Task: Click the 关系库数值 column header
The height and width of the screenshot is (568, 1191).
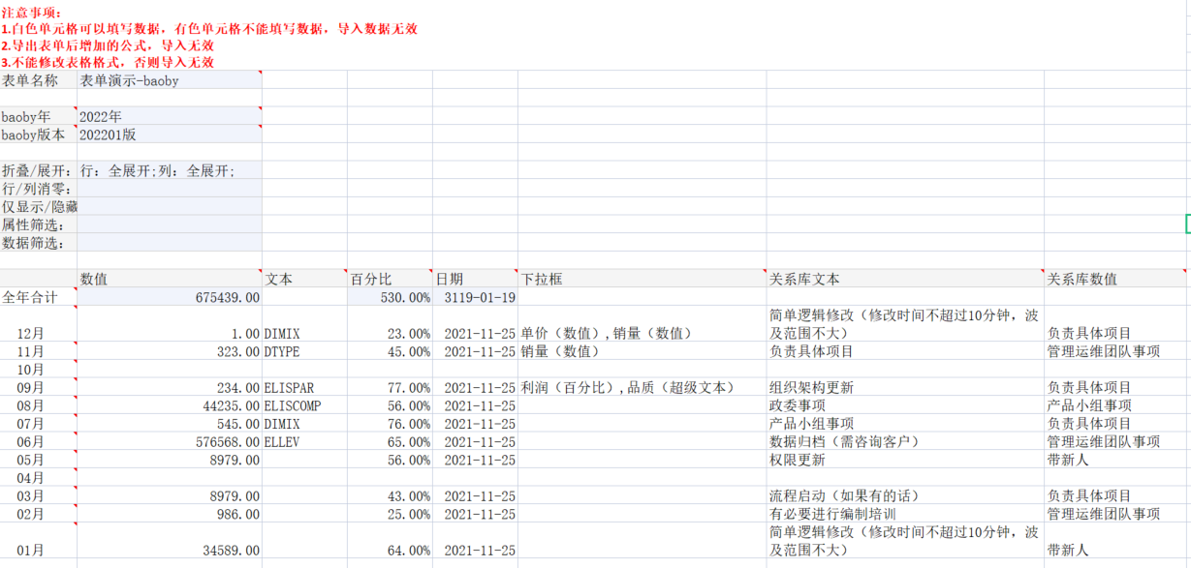Action: pos(1114,279)
